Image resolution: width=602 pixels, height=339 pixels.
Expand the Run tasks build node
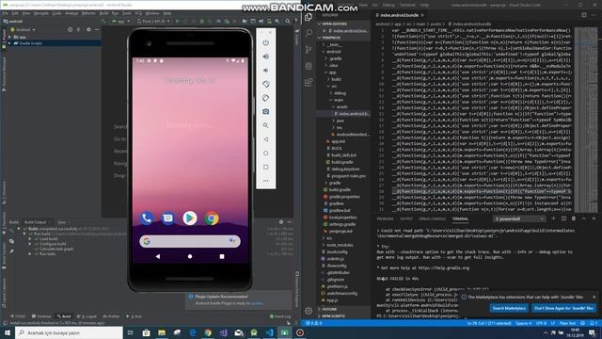[30, 254]
